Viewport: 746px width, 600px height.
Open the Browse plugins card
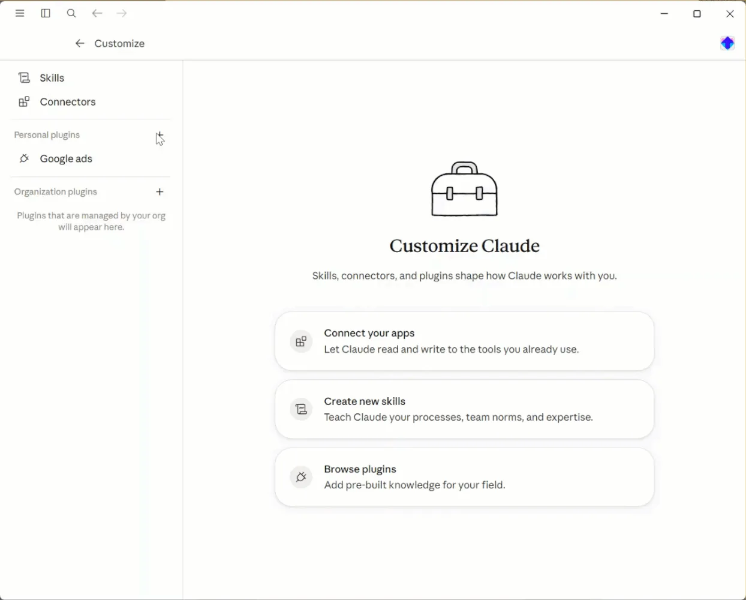pos(465,477)
